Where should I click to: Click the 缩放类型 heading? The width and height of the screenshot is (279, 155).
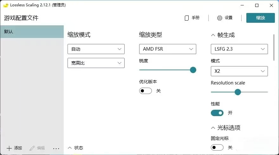point(151,34)
